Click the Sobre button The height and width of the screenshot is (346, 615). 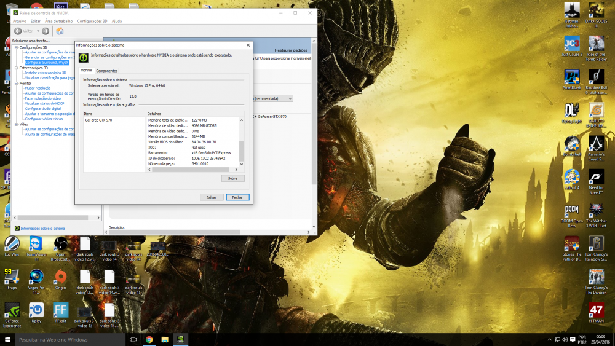click(x=232, y=178)
